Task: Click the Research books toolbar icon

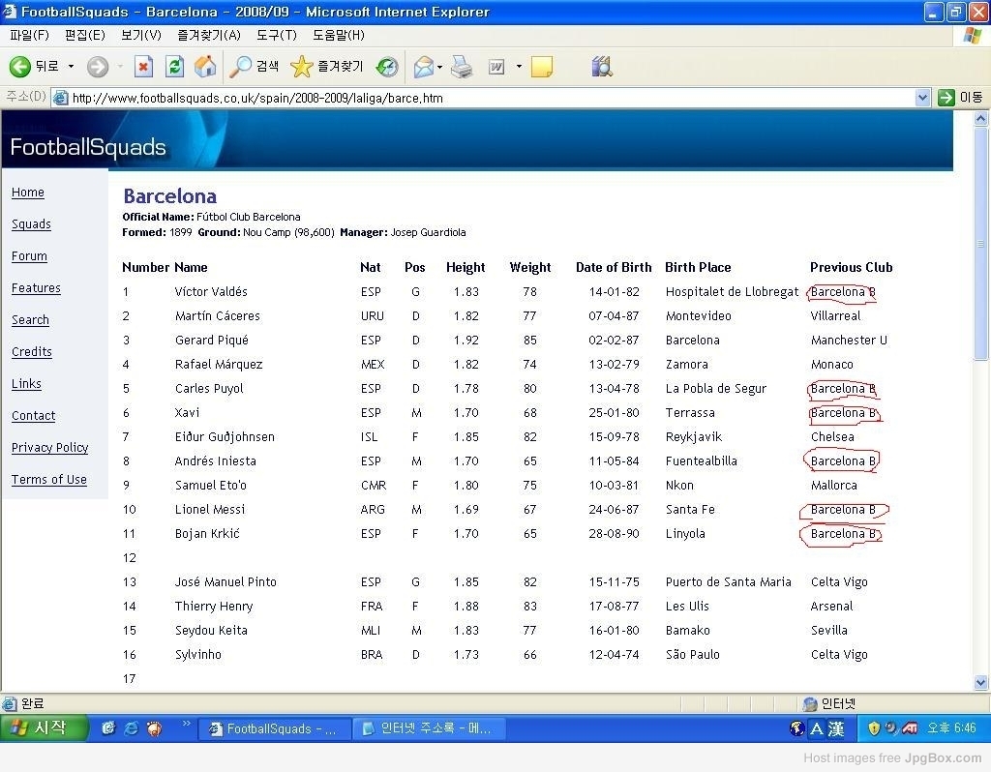Action: tap(601, 67)
